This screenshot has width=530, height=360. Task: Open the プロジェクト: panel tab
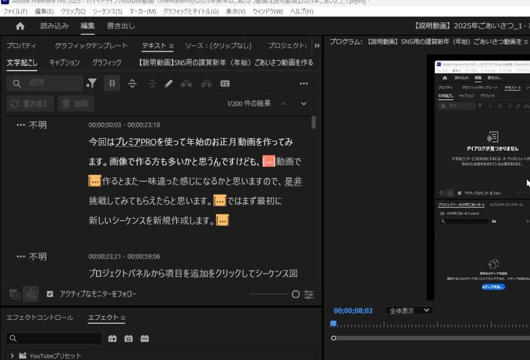pyautogui.click(x=287, y=46)
